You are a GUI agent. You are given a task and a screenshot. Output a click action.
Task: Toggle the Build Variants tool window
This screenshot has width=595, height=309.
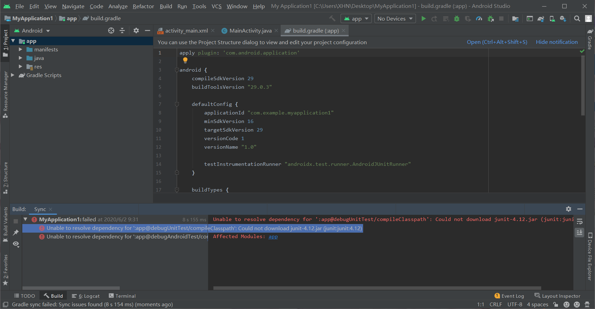point(5,224)
